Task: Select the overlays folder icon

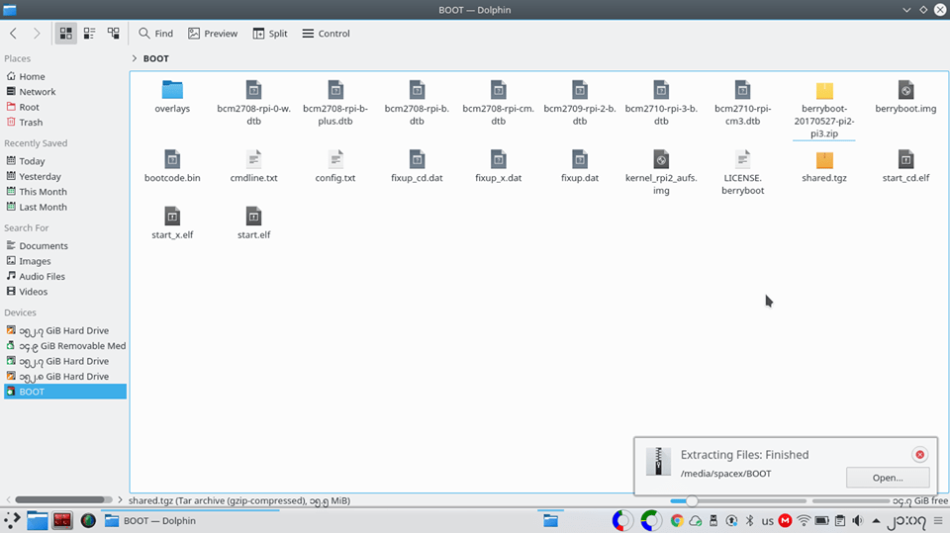Action: point(172,90)
